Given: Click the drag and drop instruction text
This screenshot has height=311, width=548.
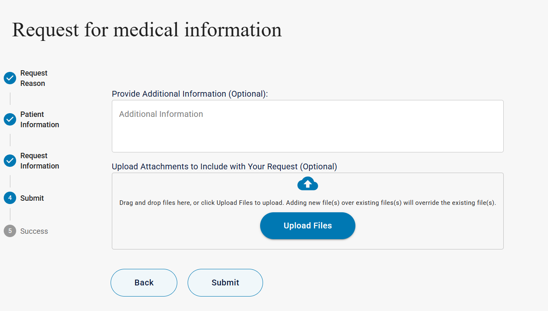Looking at the screenshot, I should [x=307, y=203].
